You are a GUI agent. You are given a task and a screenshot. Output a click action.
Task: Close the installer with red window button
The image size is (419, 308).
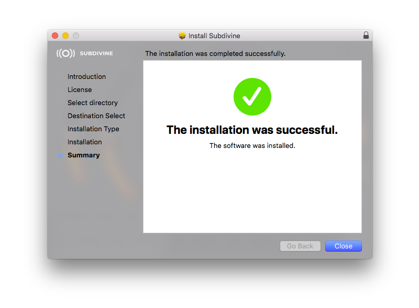coord(55,36)
